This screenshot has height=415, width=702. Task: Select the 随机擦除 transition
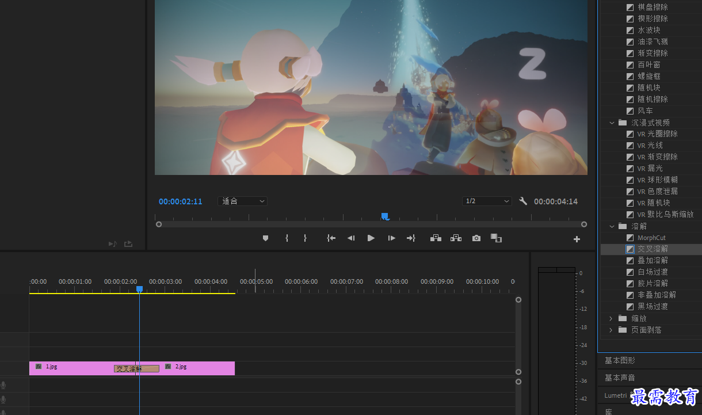point(653,99)
